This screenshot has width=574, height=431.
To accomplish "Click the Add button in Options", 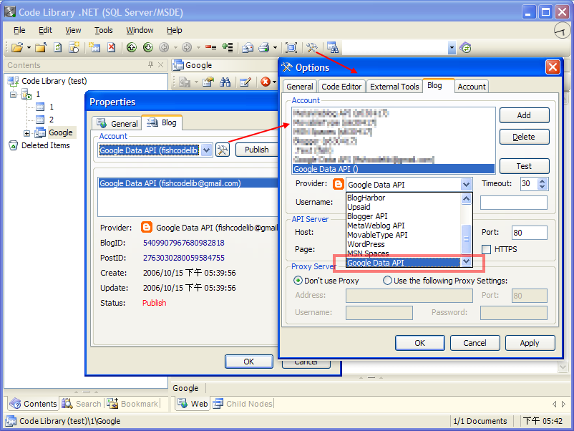I will (524, 115).
